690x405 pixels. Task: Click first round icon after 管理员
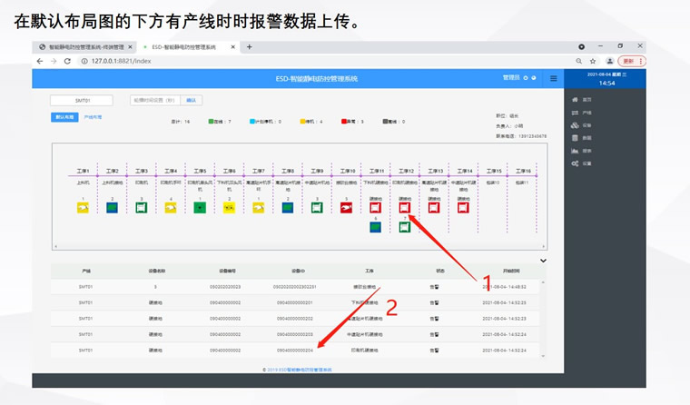[526, 78]
